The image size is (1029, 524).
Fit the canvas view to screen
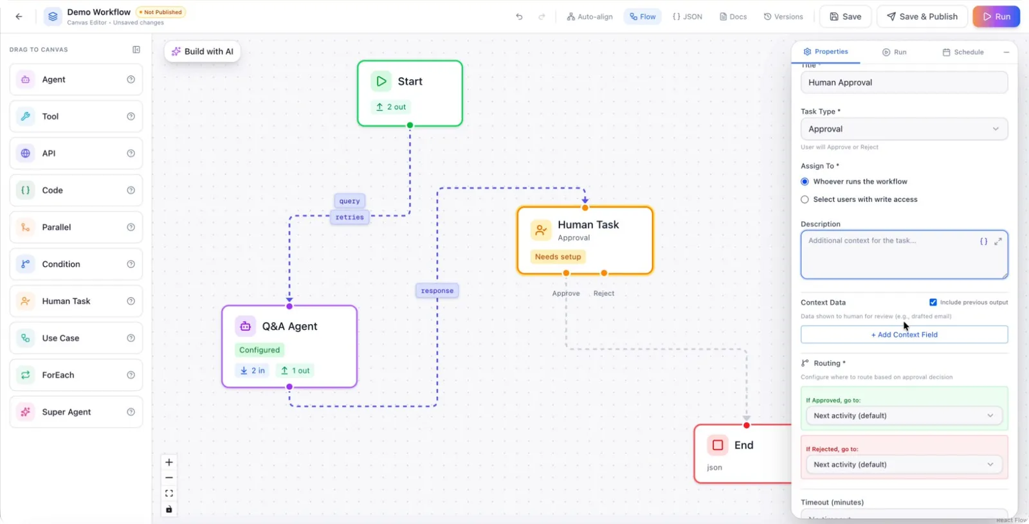169,494
